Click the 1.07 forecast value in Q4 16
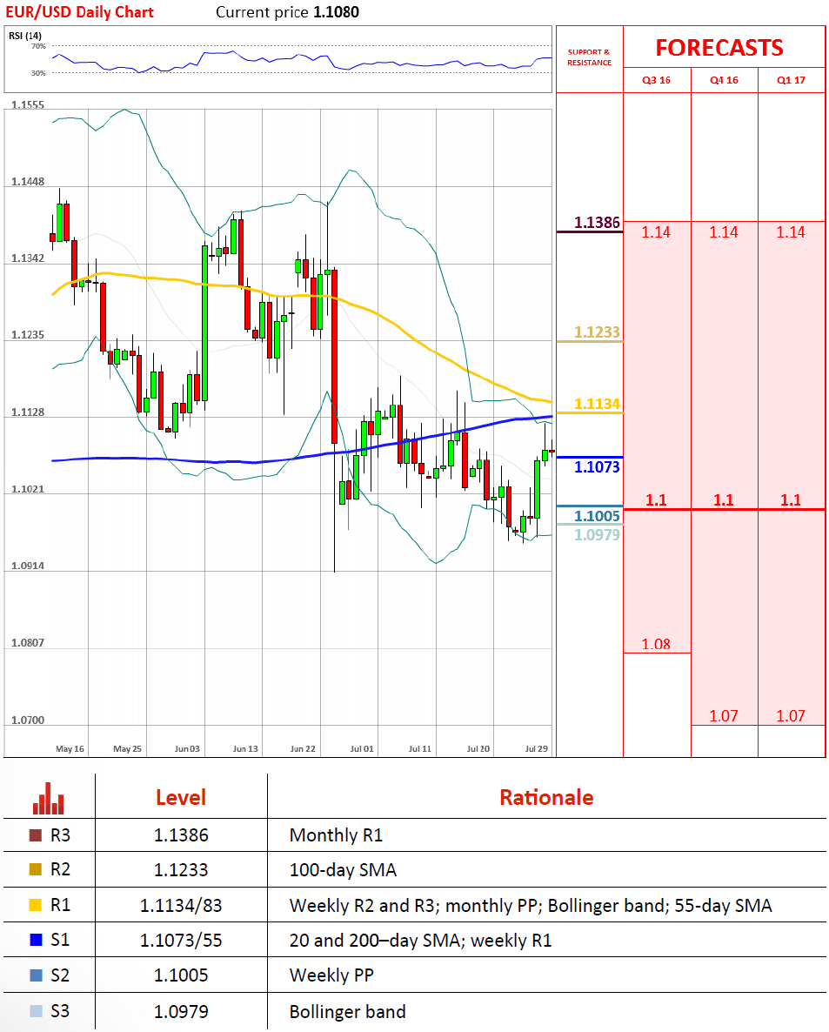 pyautogui.click(x=724, y=716)
